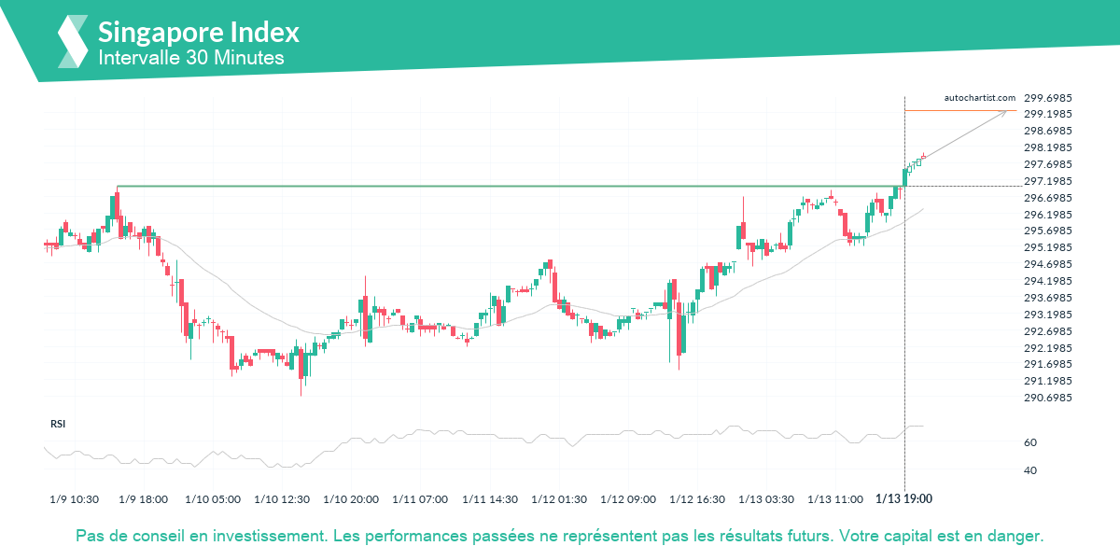Select the 294.1985 price axis label

(x=1047, y=281)
